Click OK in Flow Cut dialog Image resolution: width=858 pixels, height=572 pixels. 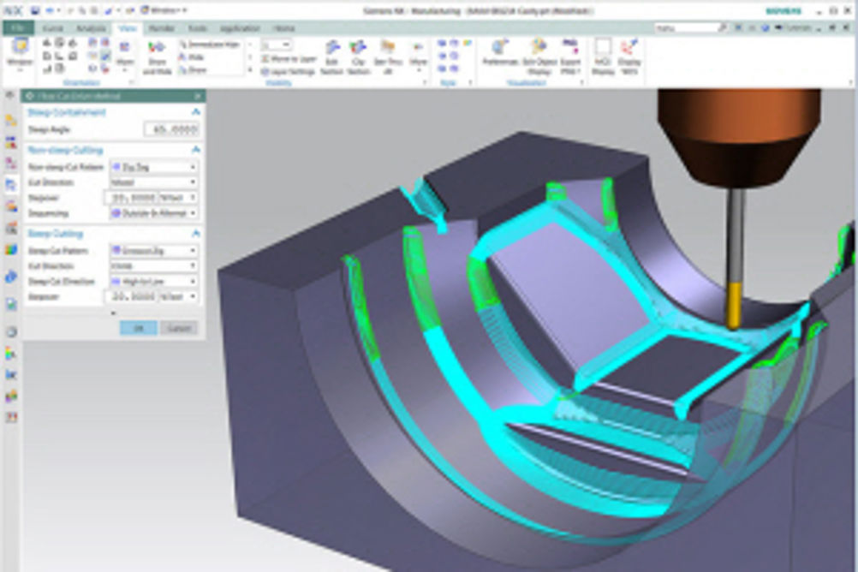pos(139,328)
